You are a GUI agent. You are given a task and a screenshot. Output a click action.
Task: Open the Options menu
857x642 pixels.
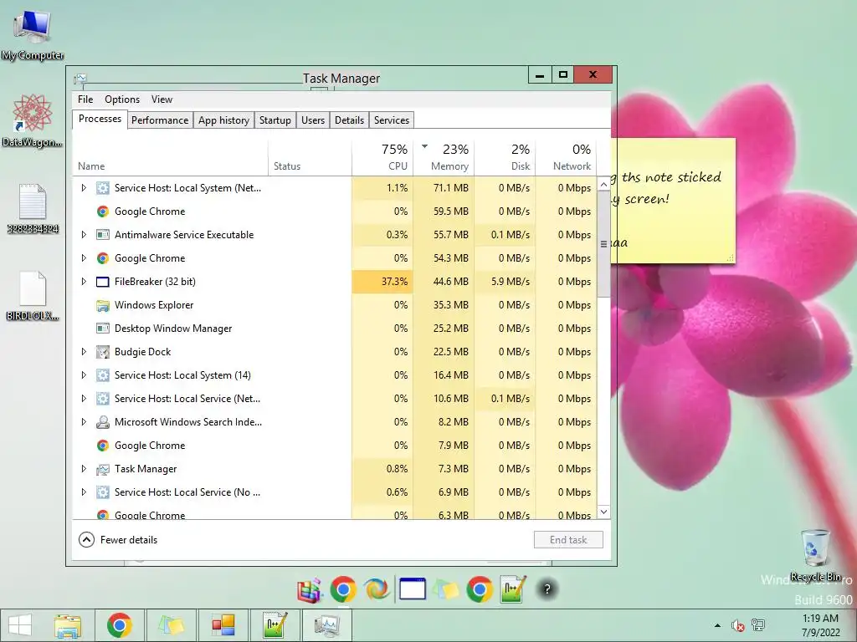pos(122,99)
